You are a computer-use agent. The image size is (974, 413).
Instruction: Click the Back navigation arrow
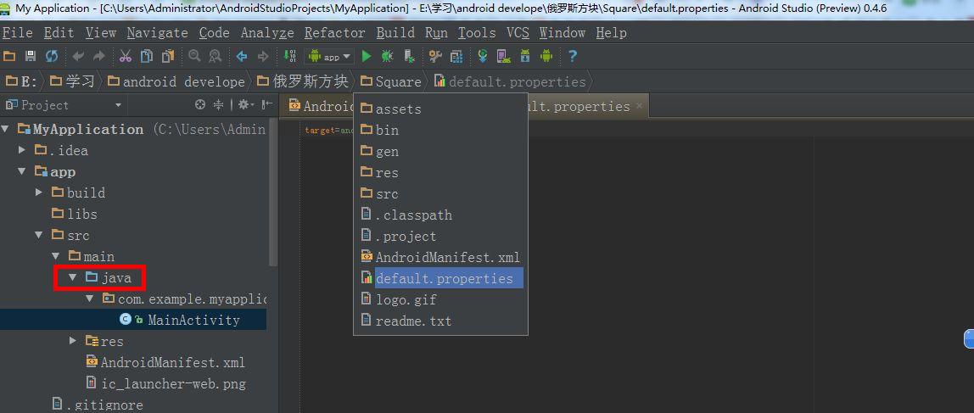[242, 57]
